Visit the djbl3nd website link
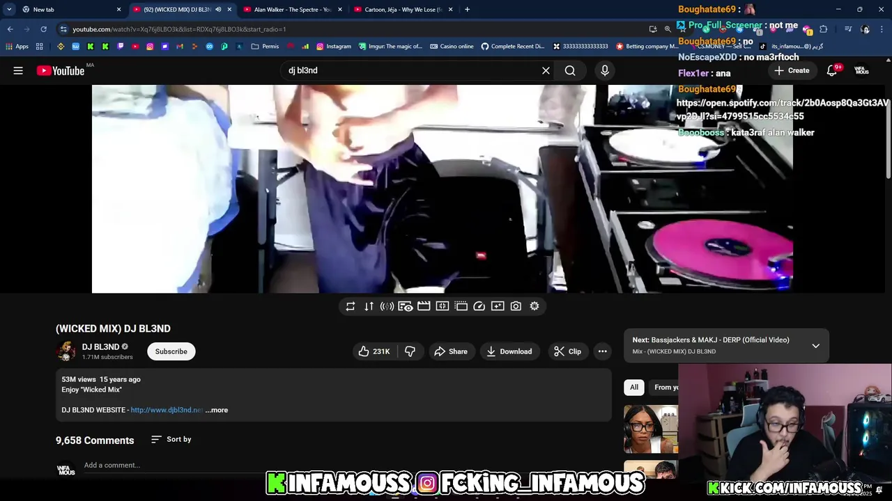This screenshot has height=501, width=892. pos(167,410)
